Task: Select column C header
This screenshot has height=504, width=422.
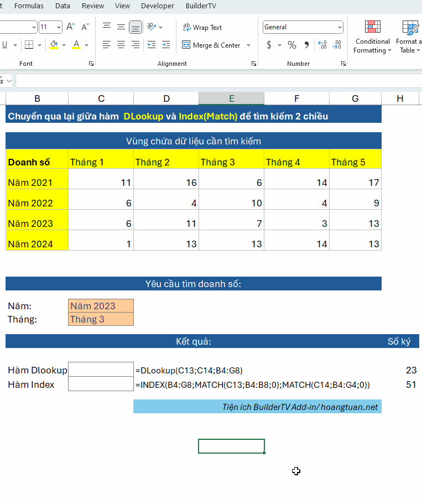Action: click(x=101, y=98)
